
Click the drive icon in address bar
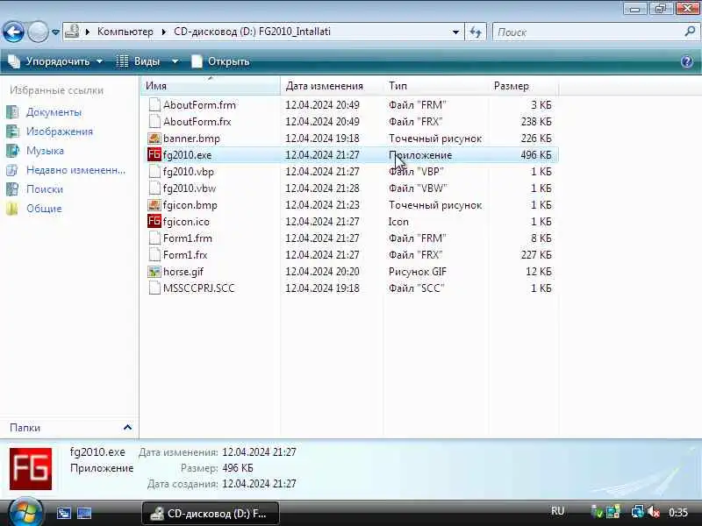(72, 32)
